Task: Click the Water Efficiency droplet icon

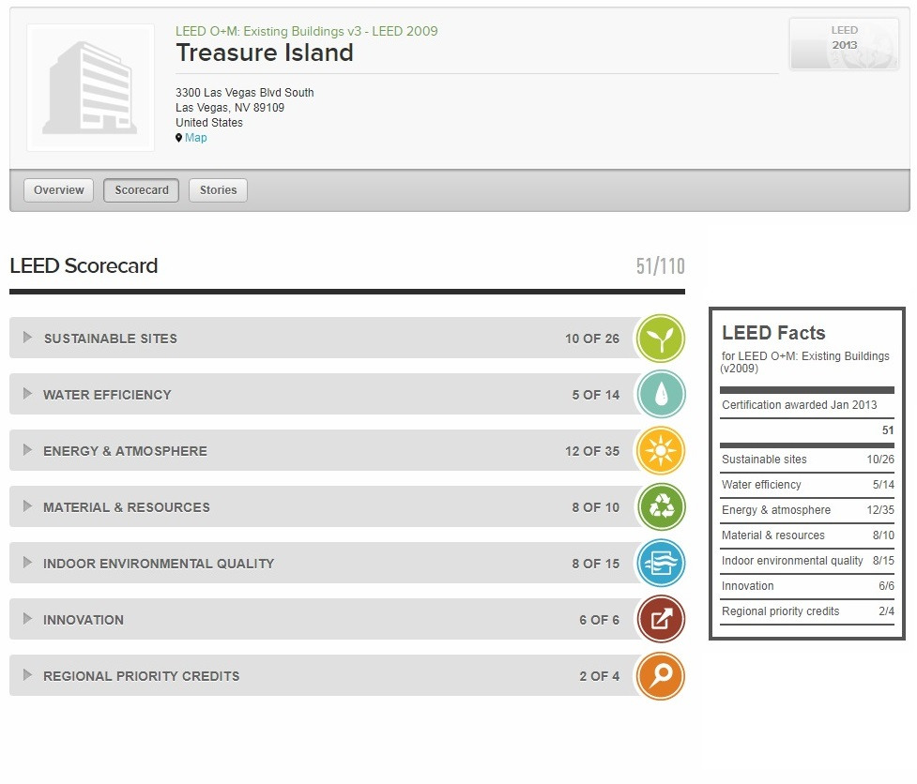Action: pos(660,394)
